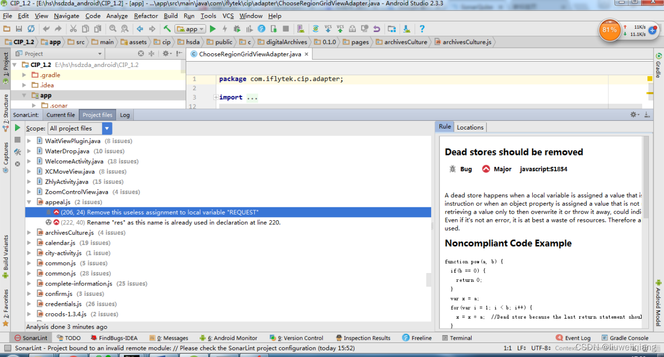Click the Forward navigation arrow
The image size is (664, 357).
click(152, 29)
